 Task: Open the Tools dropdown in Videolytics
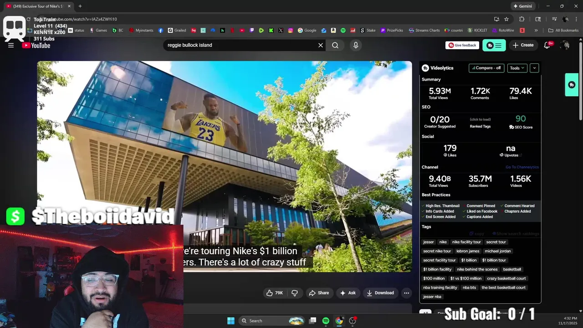tap(517, 68)
